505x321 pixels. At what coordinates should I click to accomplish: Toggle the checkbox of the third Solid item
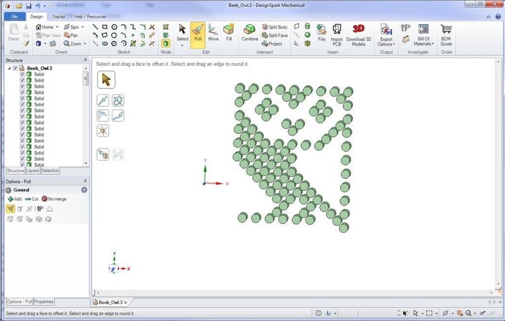pyautogui.click(x=22, y=87)
